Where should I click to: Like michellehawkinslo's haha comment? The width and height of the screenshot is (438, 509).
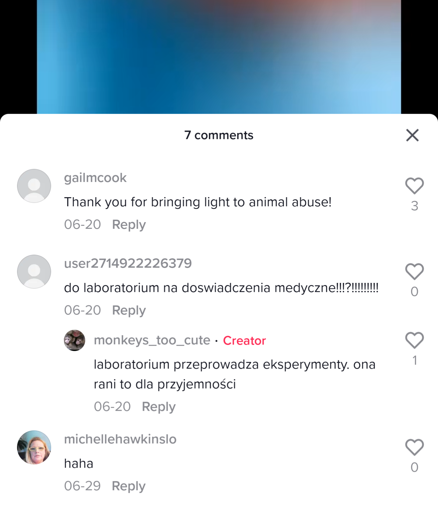click(x=414, y=447)
